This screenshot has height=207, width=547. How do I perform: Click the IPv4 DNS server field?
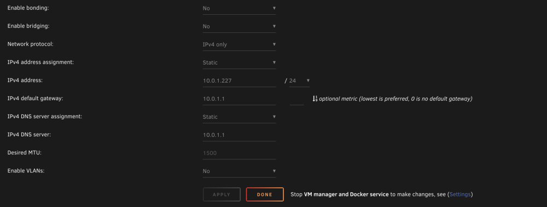click(x=240, y=135)
